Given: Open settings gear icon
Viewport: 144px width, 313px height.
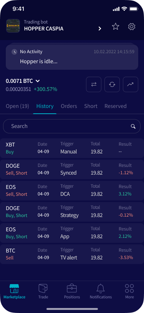Looking at the screenshot, I should coord(132,27).
